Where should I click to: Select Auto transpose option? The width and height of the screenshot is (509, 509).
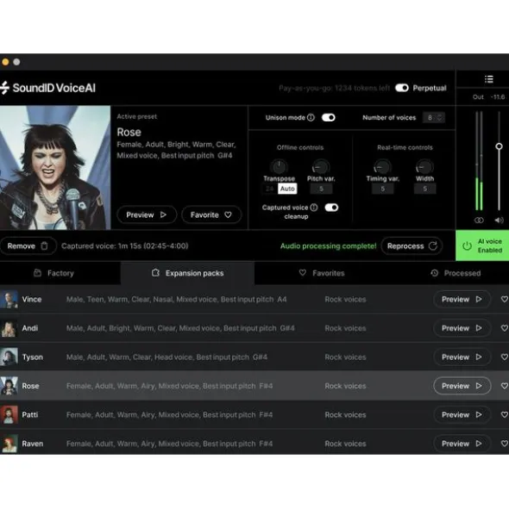pyautogui.click(x=287, y=189)
